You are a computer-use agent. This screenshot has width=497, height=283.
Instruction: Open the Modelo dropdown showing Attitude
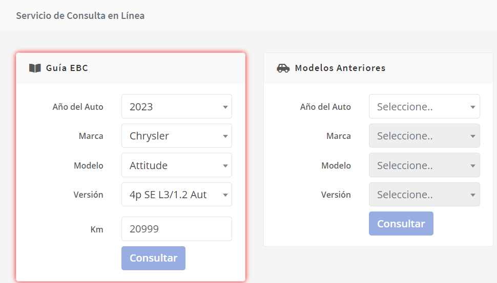pos(176,166)
